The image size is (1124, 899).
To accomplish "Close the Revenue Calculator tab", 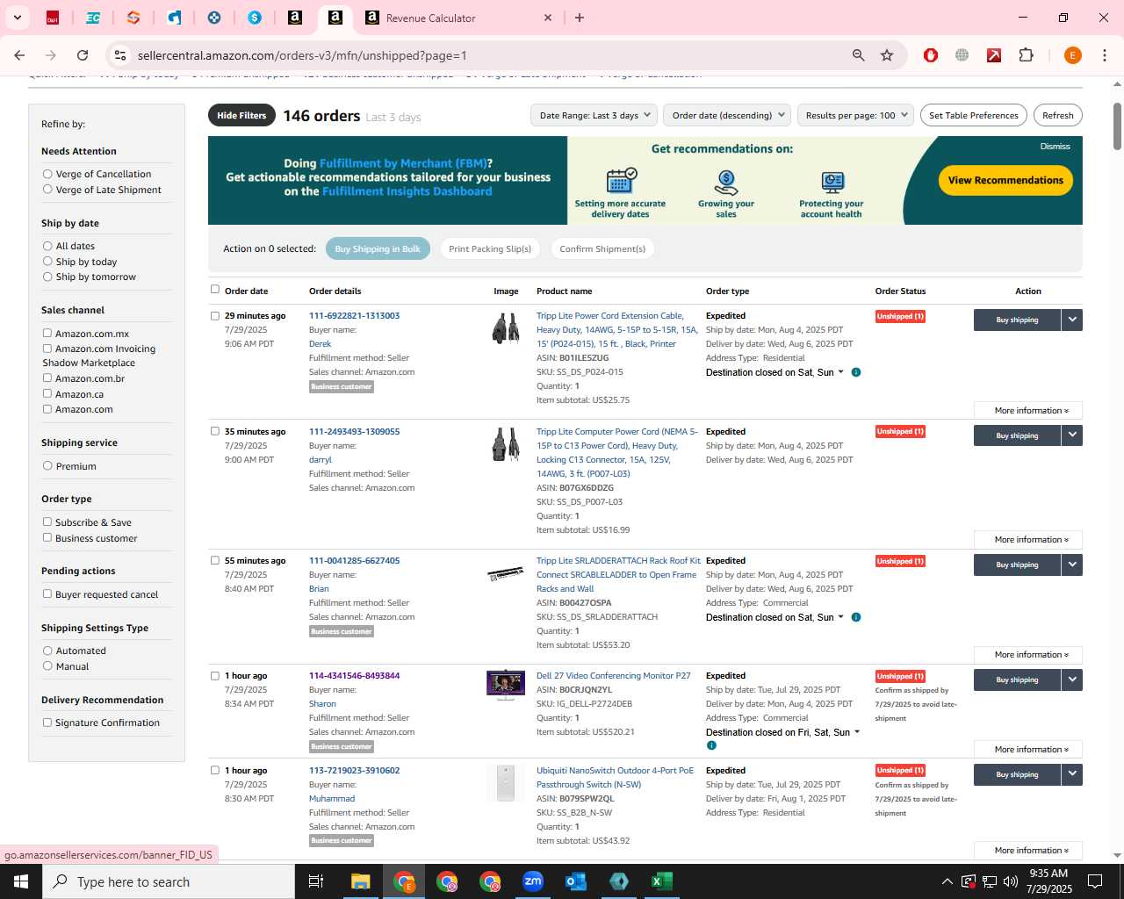I will [x=548, y=18].
